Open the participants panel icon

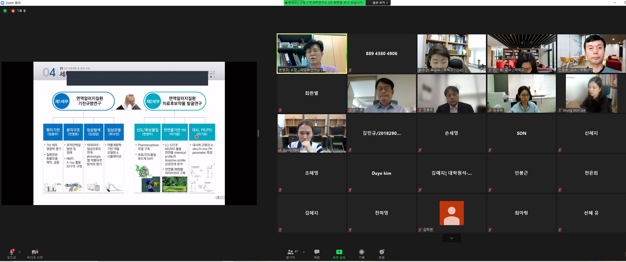[x=290, y=252]
